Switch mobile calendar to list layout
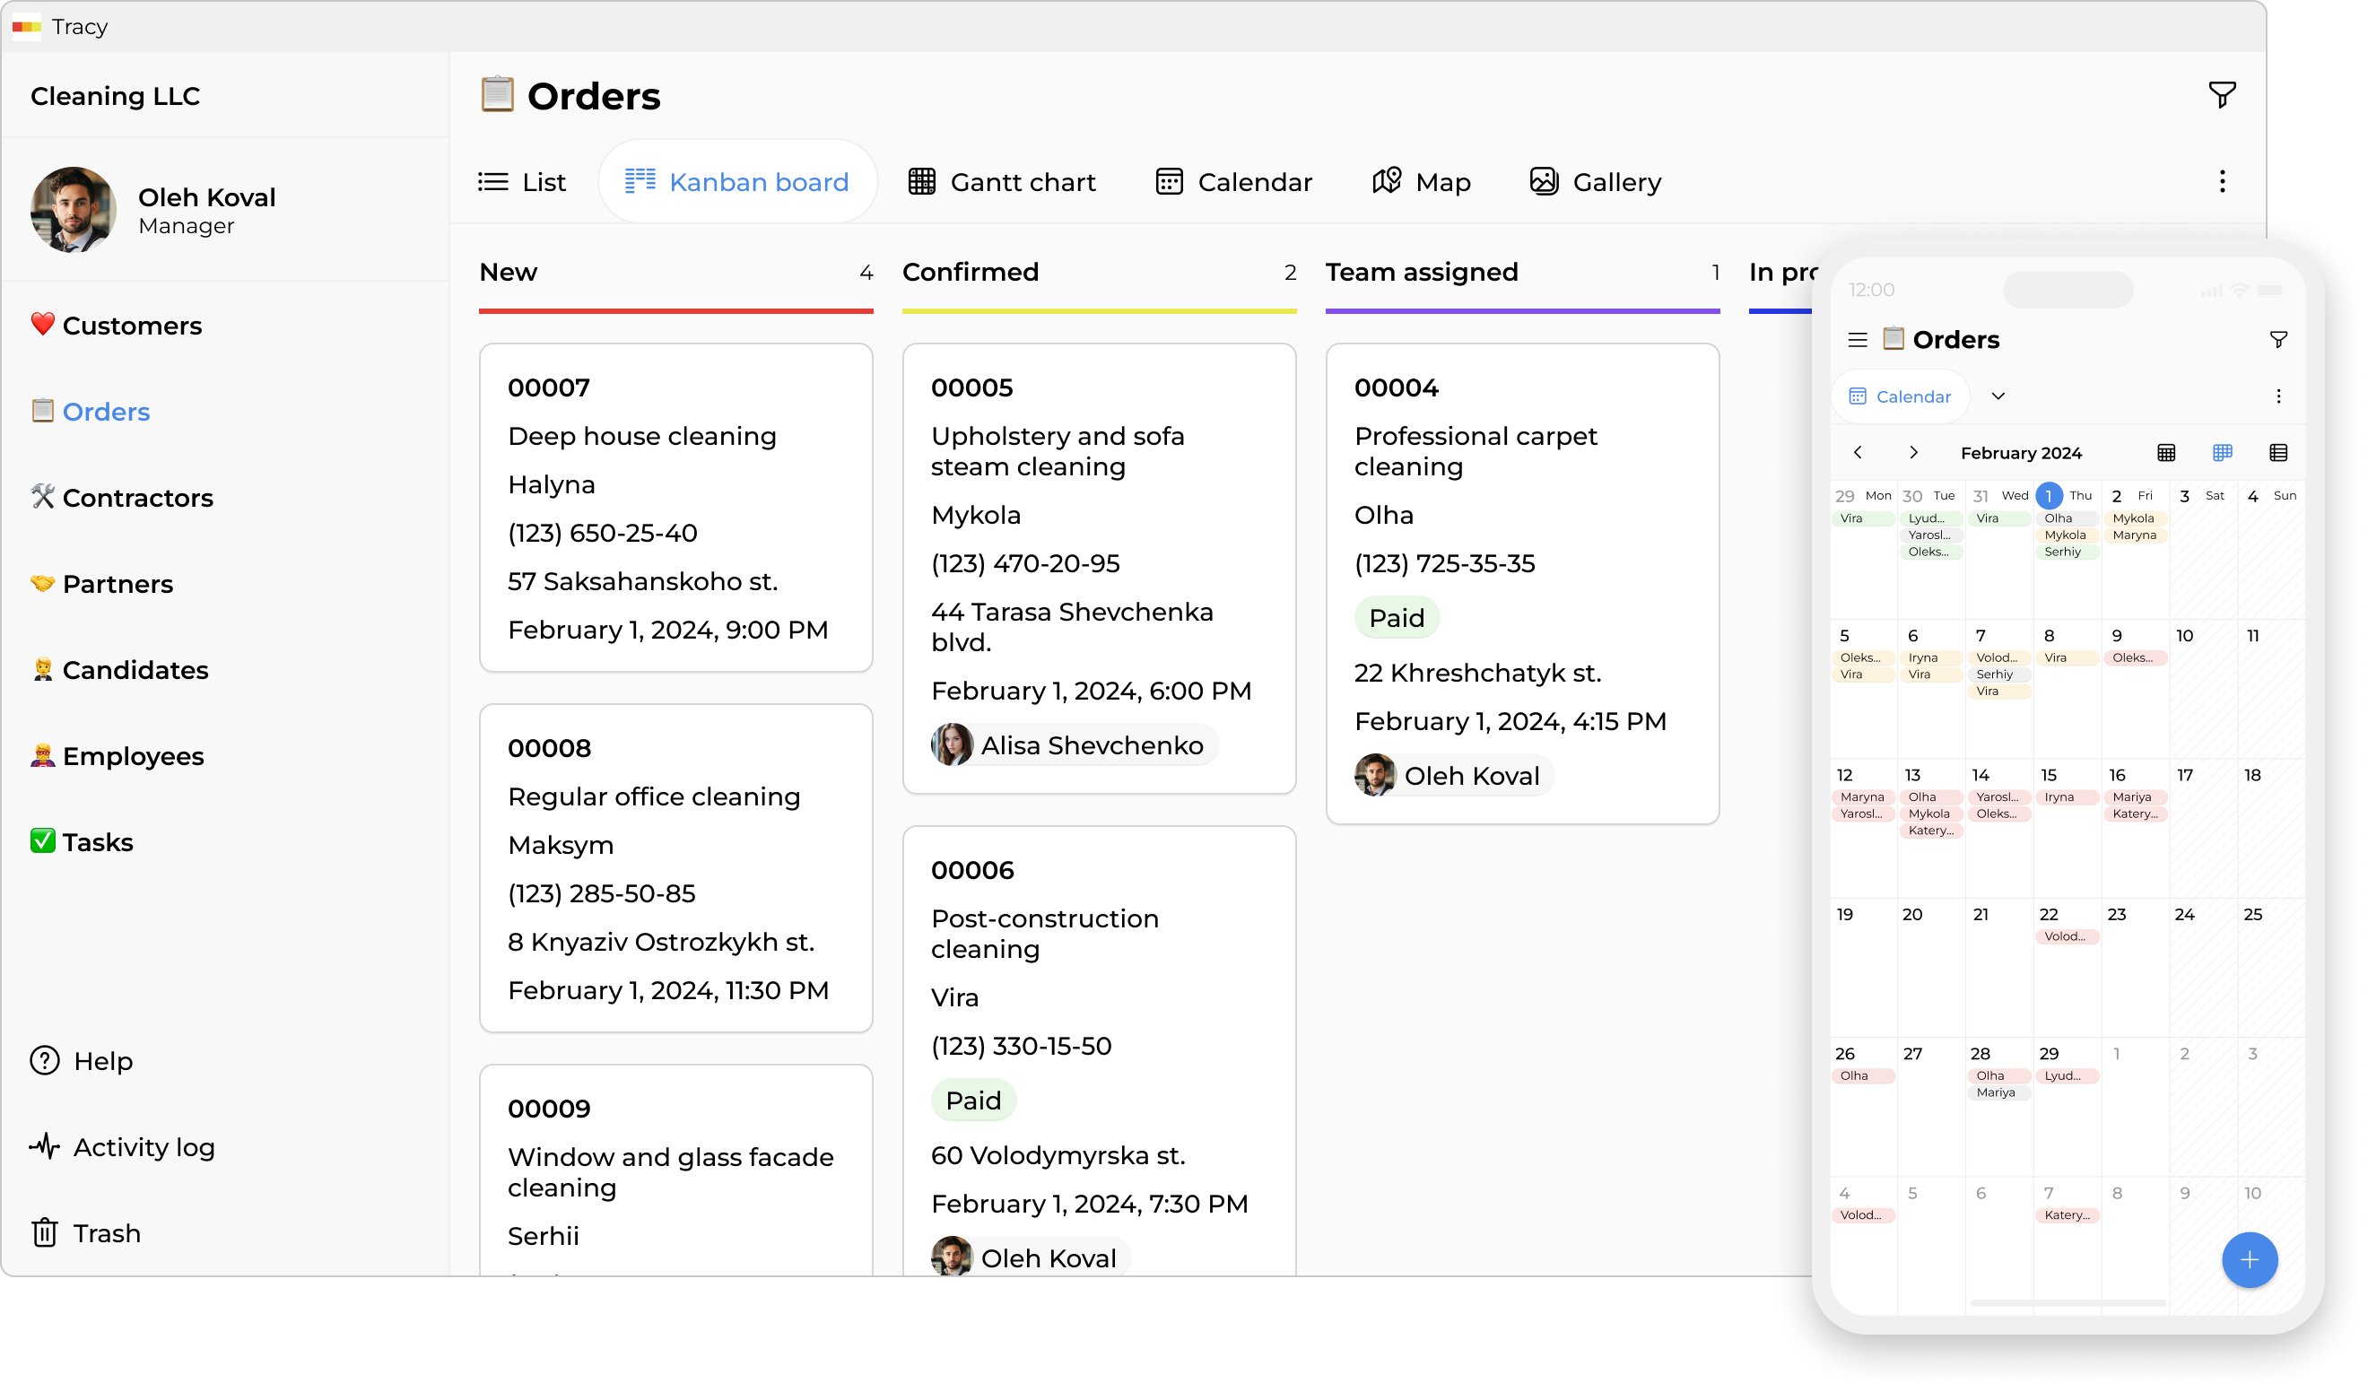Image resolution: width=2368 pixels, height=1392 pixels. 2278,452
